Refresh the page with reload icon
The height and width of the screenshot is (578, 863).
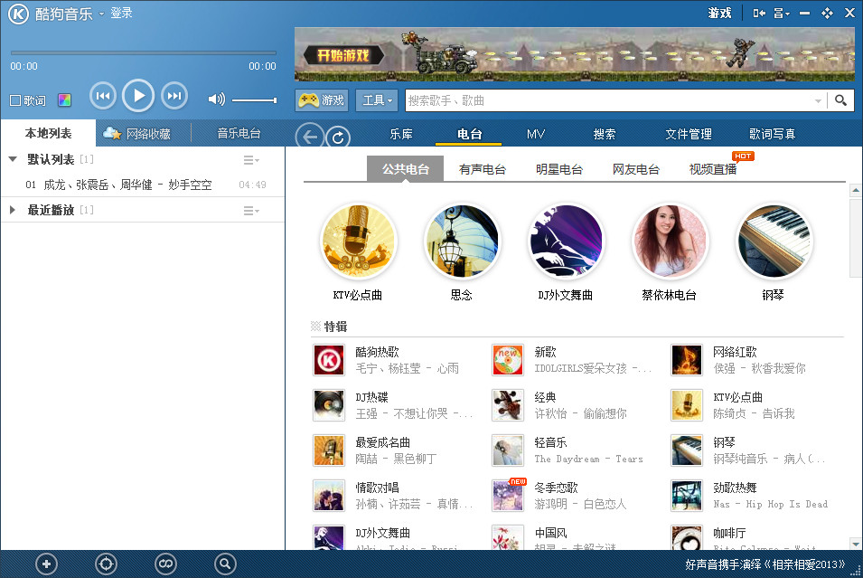(x=338, y=137)
